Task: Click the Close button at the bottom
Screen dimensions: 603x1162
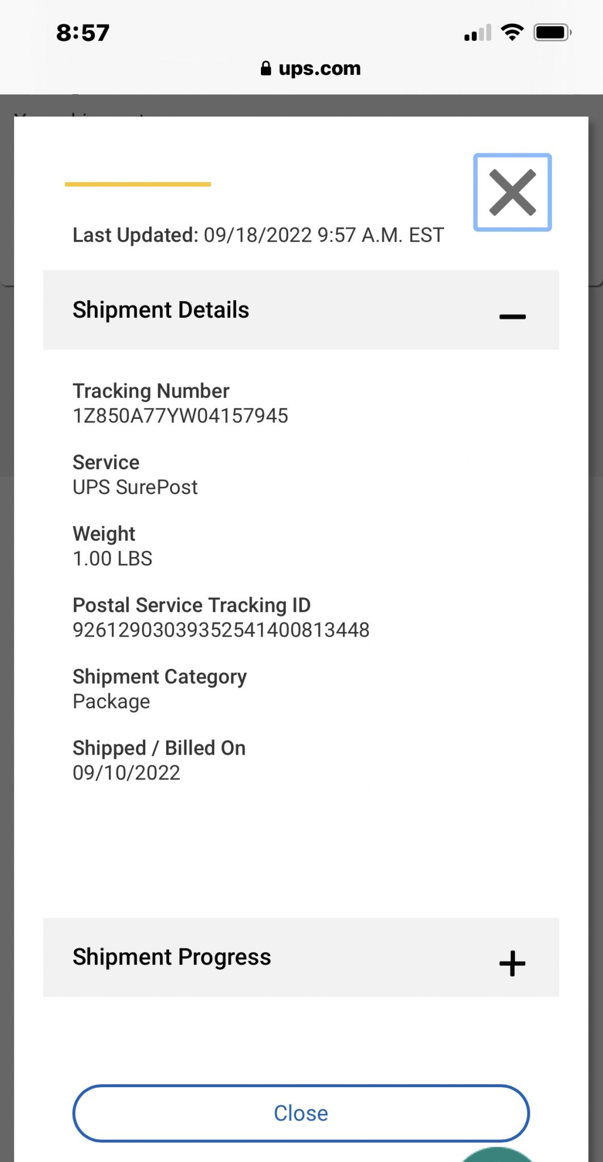Action: tap(301, 1113)
